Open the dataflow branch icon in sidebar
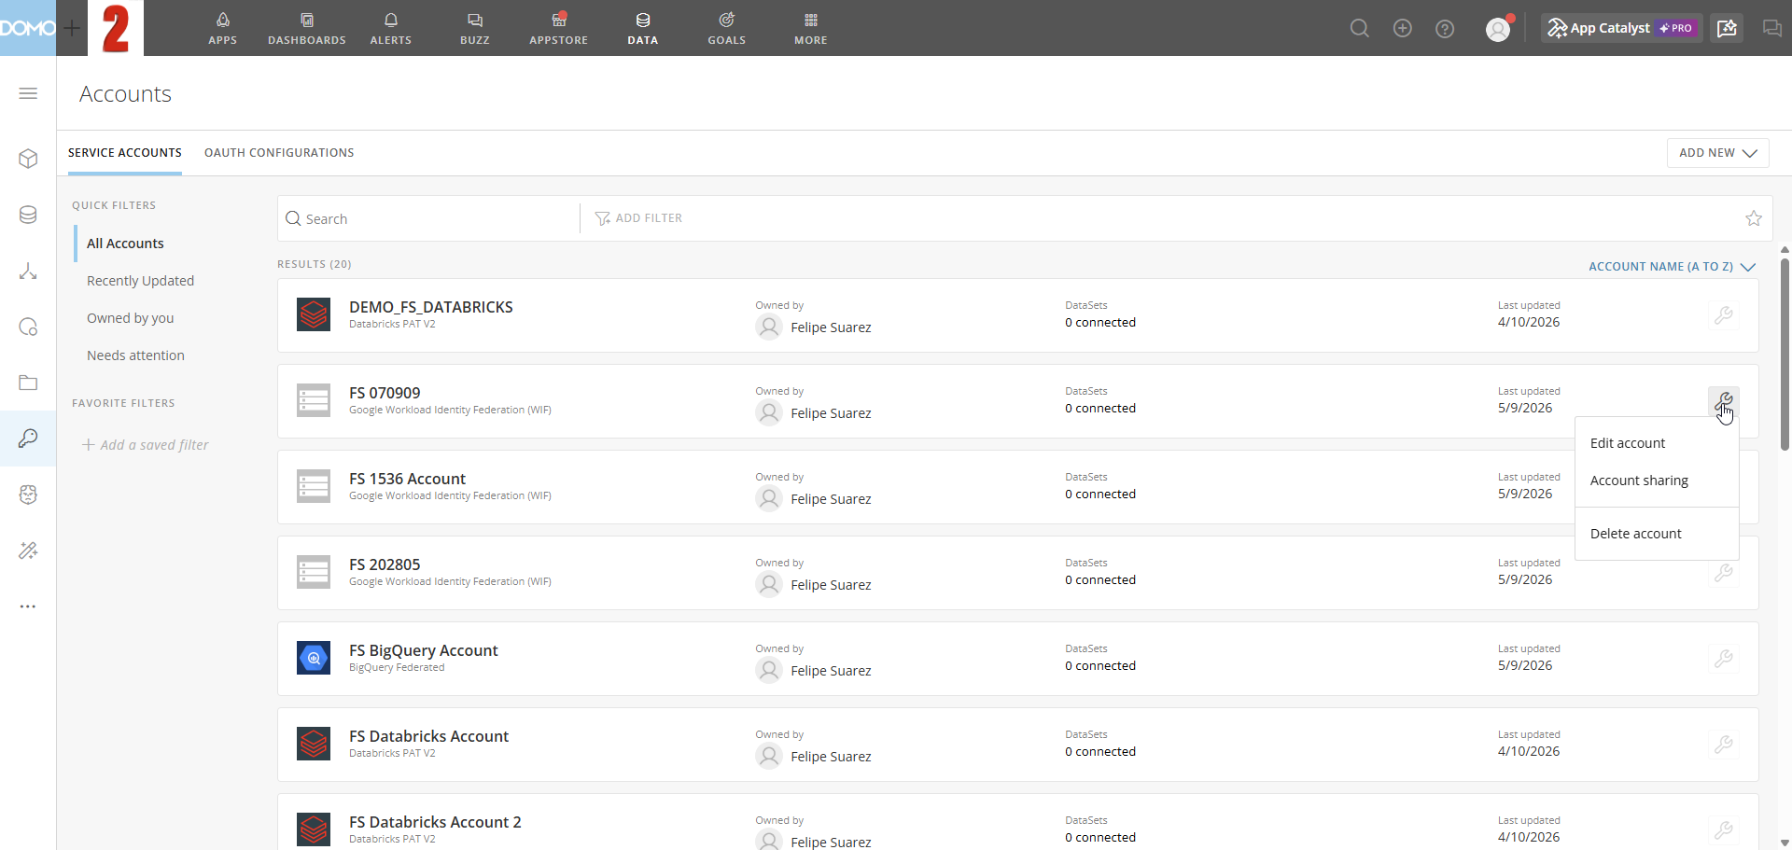 coord(28,271)
